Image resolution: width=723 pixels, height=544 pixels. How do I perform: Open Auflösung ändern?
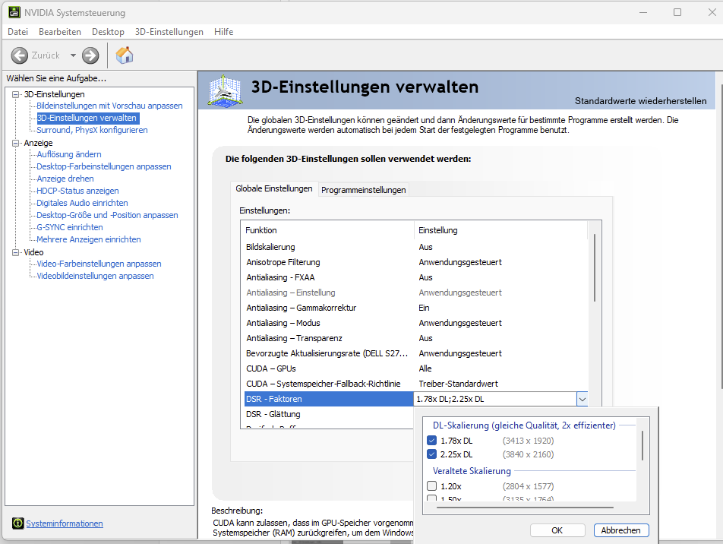[69, 154]
